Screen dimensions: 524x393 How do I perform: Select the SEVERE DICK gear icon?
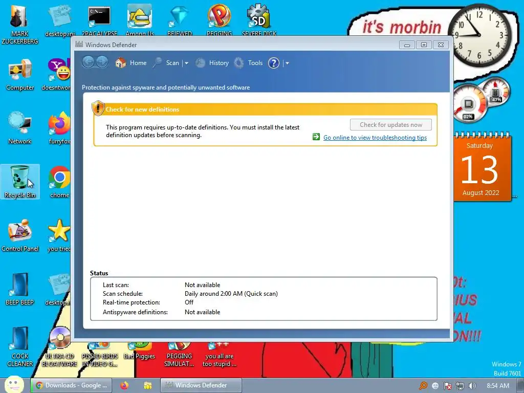[x=259, y=19]
